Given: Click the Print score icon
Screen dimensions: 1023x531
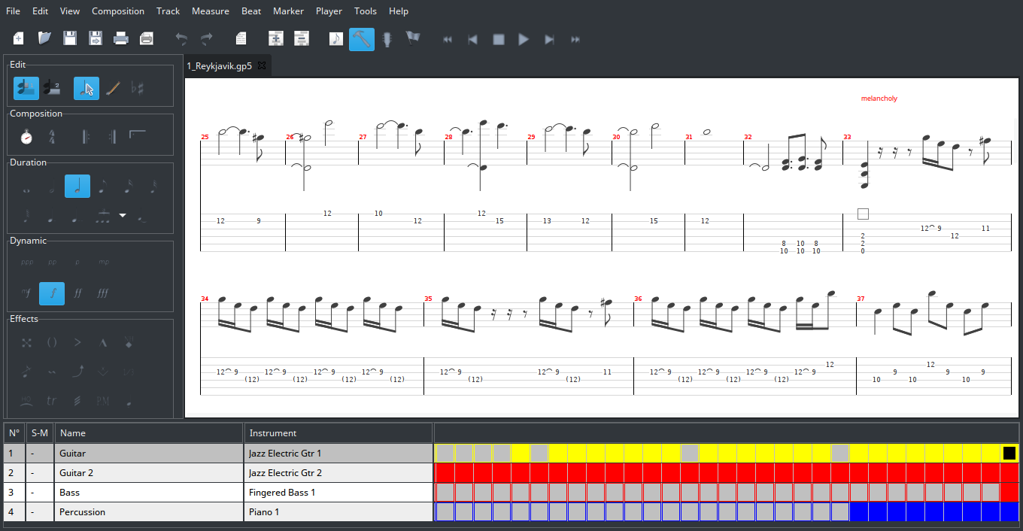Looking at the screenshot, I should (120, 39).
